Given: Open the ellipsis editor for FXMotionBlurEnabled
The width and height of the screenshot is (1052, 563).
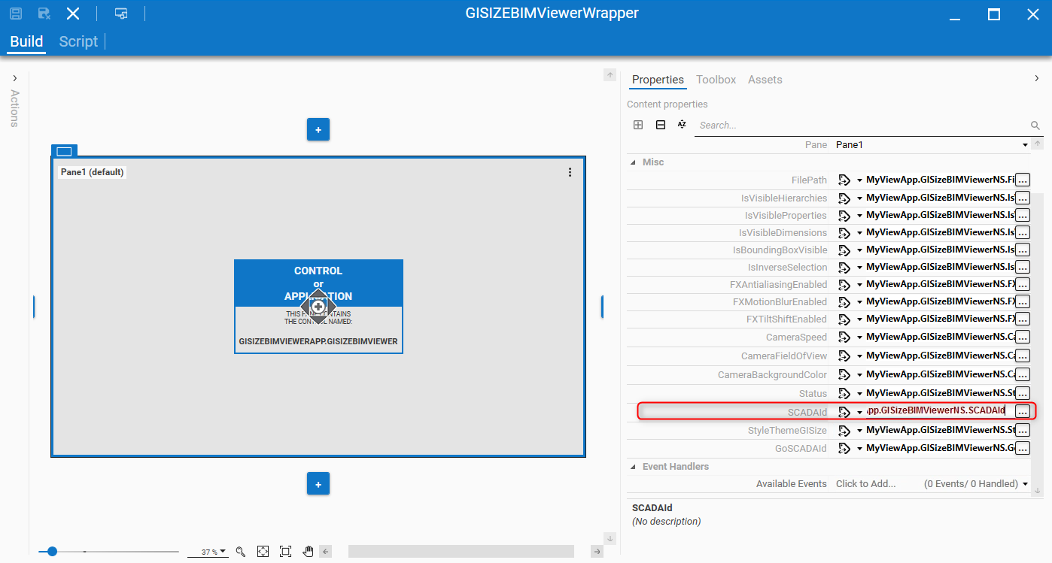Looking at the screenshot, I should (1023, 301).
